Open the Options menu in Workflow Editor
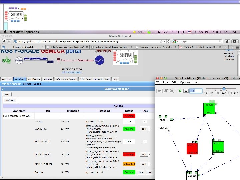Viewport: 240px width, 180px height. click(x=185, y=82)
